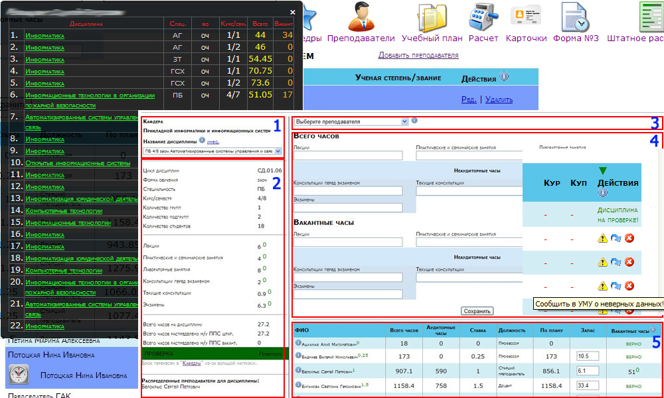Click info icon before Бадмаев Валерий Николаевич
Image resolution: width=664 pixels, height=398 pixels.
tap(297, 356)
